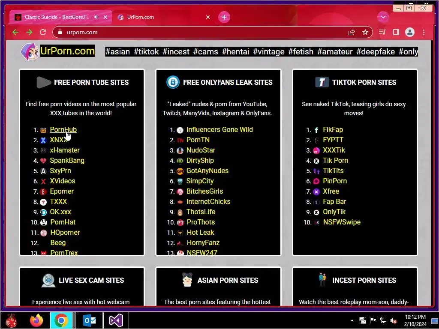Click the browser forward arrow

29,33
